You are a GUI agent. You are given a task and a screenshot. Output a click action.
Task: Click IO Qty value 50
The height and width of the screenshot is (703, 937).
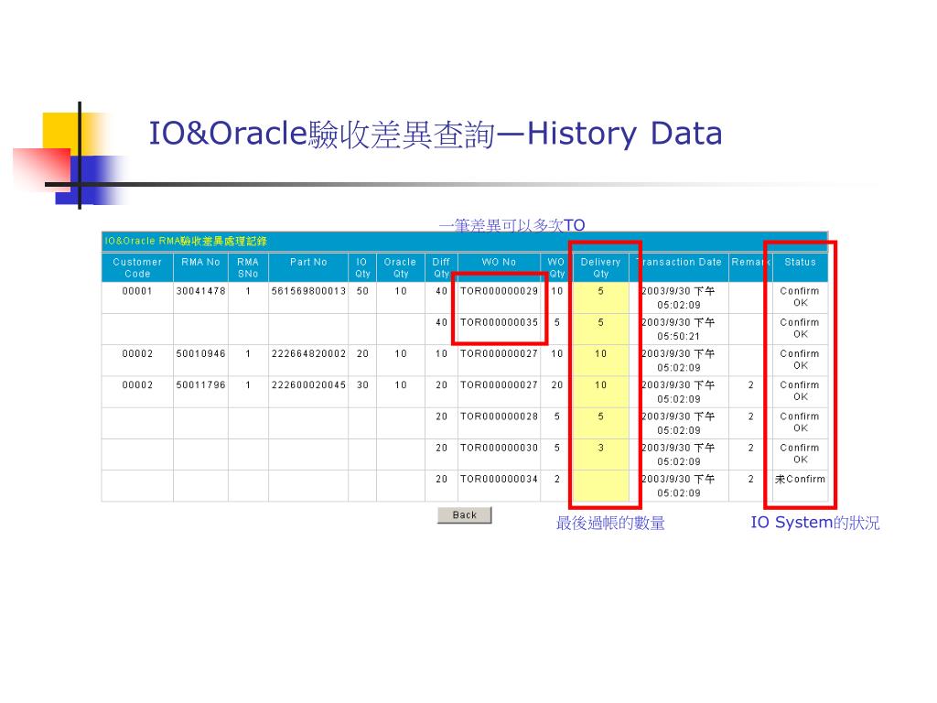(x=362, y=291)
